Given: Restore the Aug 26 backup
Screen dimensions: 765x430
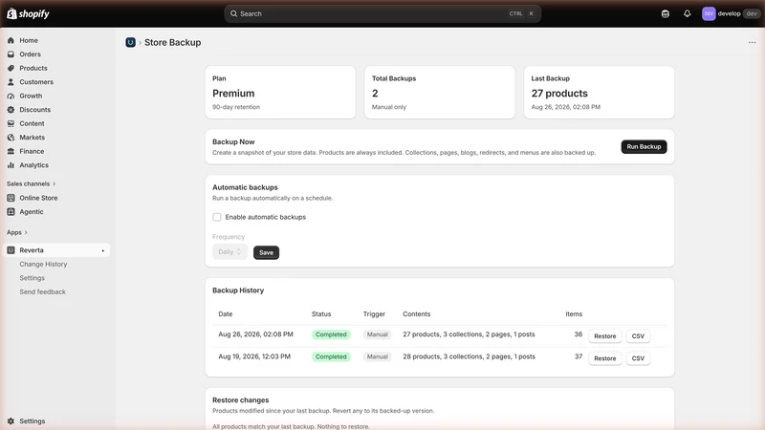Looking at the screenshot, I should [x=605, y=336].
